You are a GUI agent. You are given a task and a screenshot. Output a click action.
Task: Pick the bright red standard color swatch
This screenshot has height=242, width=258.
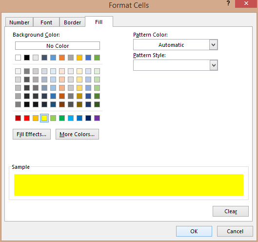click(27, 118)
